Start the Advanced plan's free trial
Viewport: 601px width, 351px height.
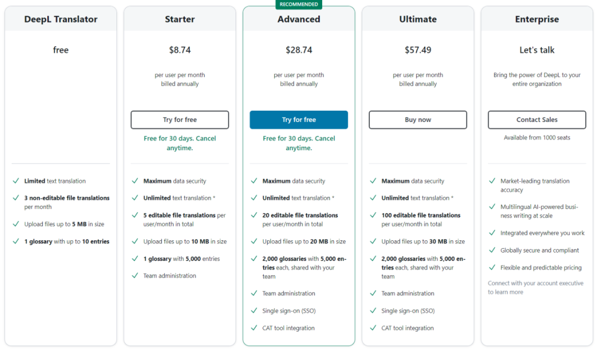tap(299, 120)
